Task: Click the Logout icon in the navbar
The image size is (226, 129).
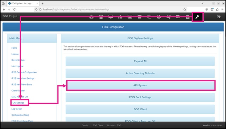Action: [219, 17]
